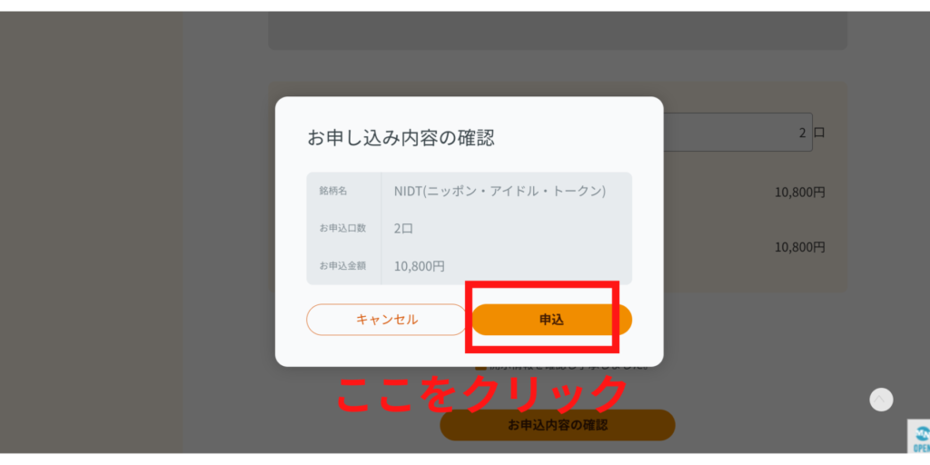Open the OPEN chat widget icon

[x=920, y=438]
